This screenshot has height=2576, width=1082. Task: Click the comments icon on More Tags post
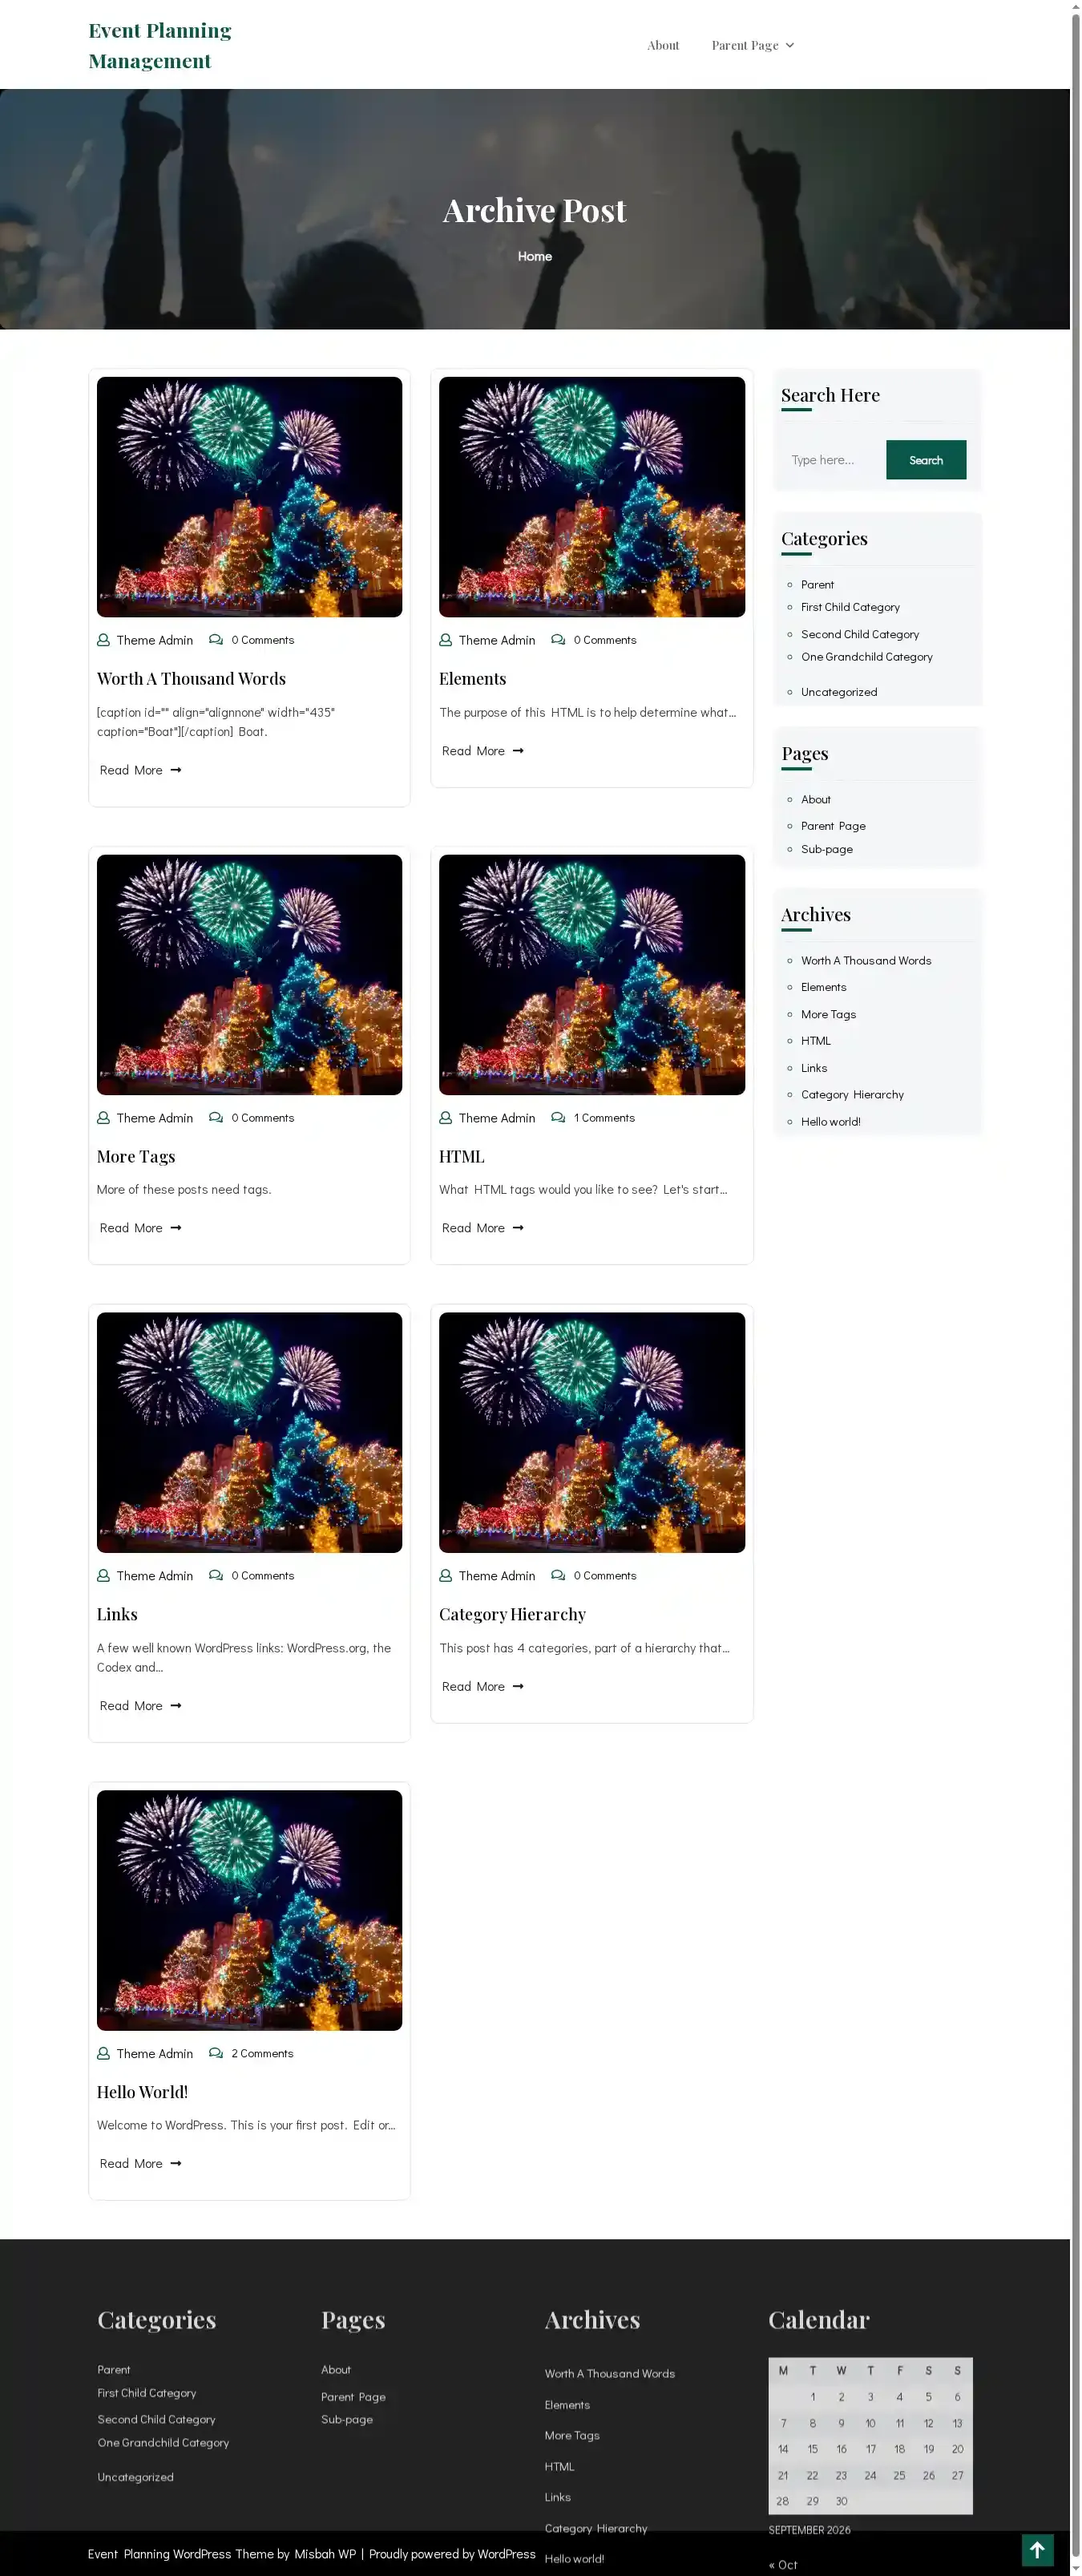coord(216,1118)
